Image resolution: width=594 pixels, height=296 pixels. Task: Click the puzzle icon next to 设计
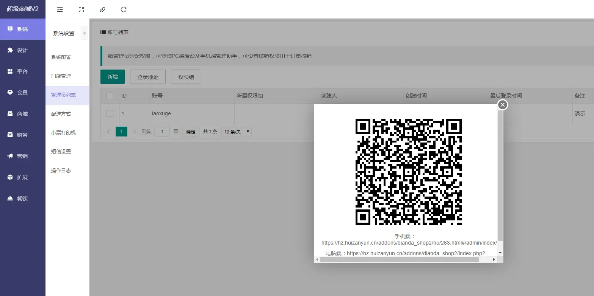10,50
